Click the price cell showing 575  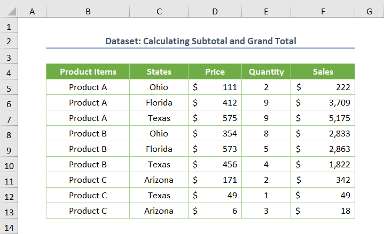[215, 118]
